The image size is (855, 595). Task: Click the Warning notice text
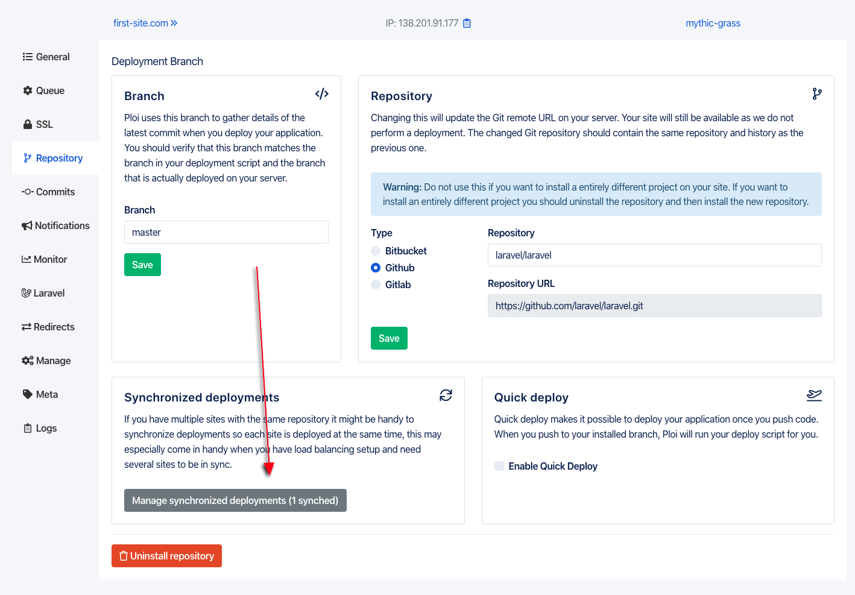[x=596, y=194]
